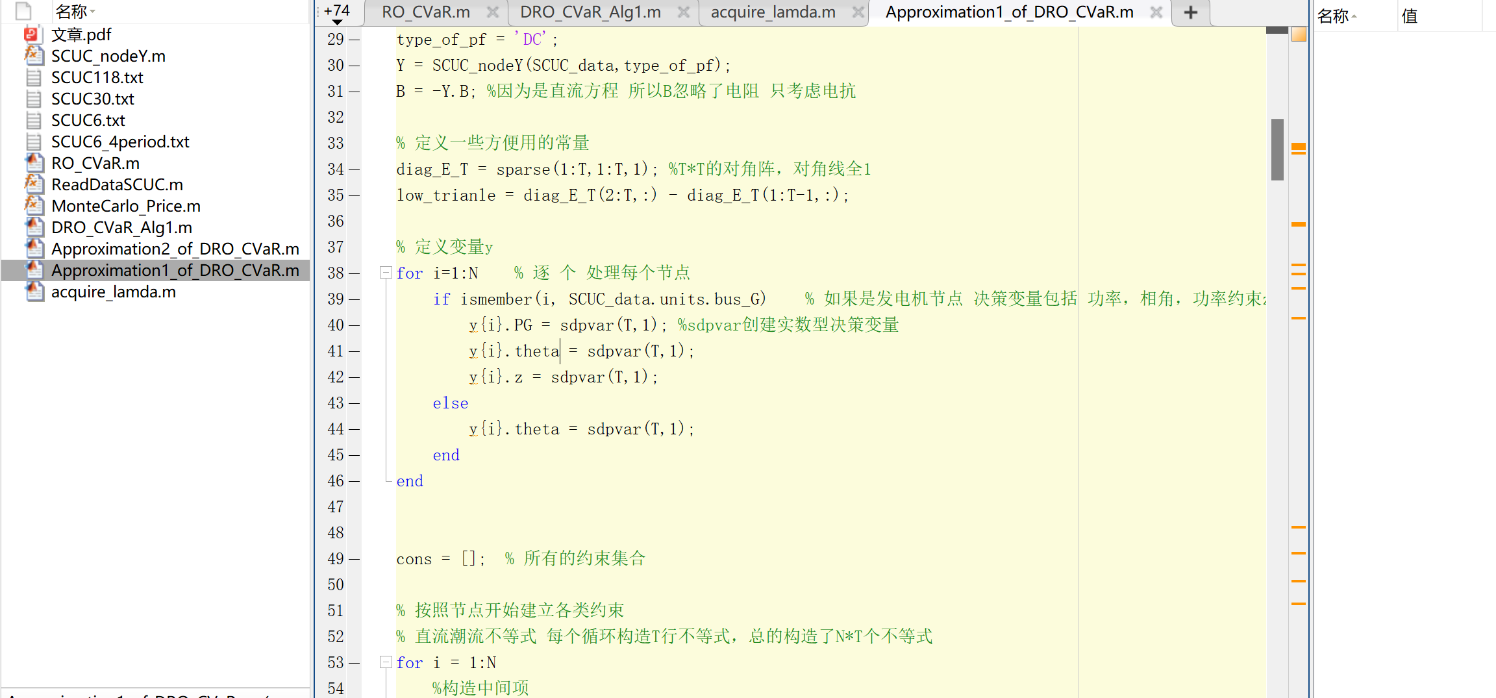Image resolution: width=1496 pixels, height=698 pixels.
Task: Click Approximation1_of_DRO_CVaR.m script icon
Action: (x=34, y=270)
